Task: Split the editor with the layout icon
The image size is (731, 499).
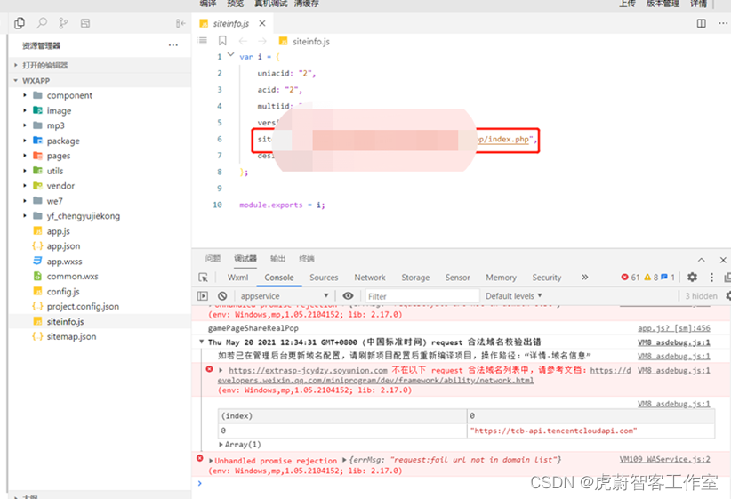Action: click(x=701, y=23)
